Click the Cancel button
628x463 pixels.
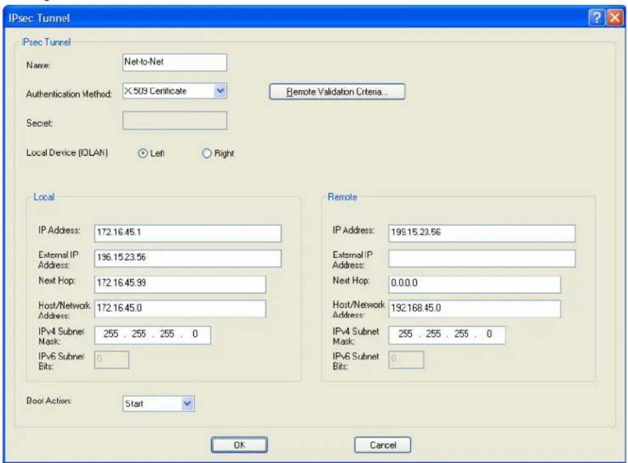[382, 445]
